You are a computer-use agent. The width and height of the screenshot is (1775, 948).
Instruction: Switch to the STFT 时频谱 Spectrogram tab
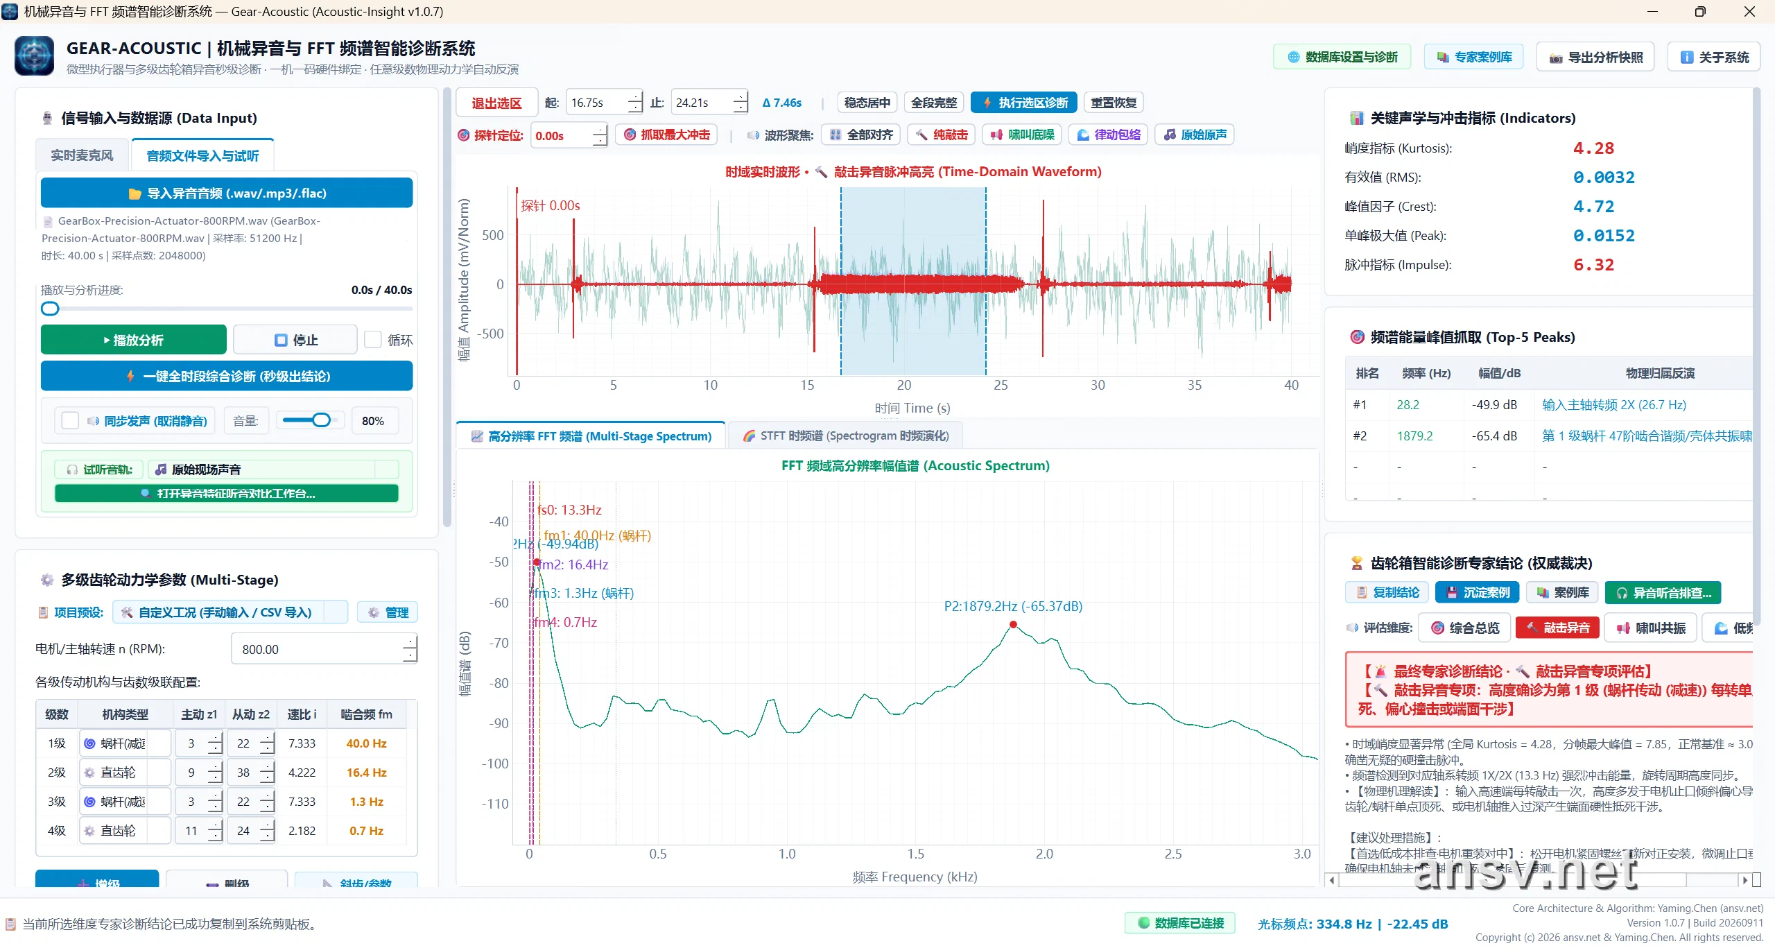click(845, 436)
